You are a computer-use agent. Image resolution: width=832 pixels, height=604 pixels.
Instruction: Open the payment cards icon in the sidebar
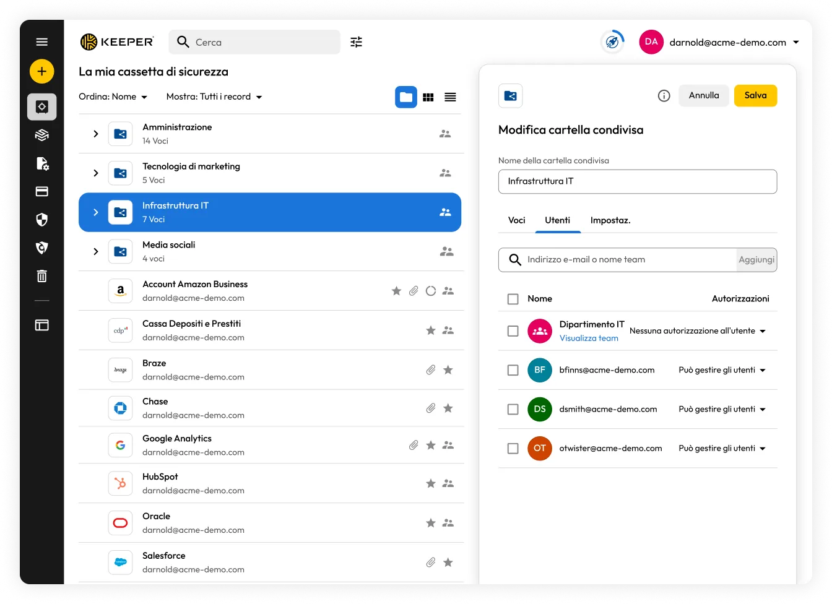click(x=41, y=191)
